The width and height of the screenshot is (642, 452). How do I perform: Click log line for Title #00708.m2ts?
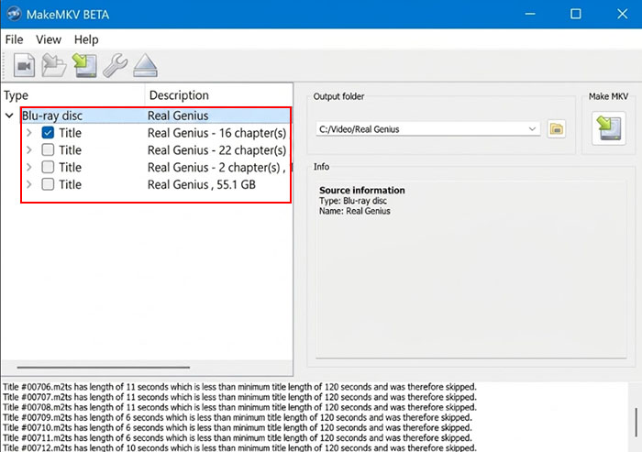coord(239,407)
